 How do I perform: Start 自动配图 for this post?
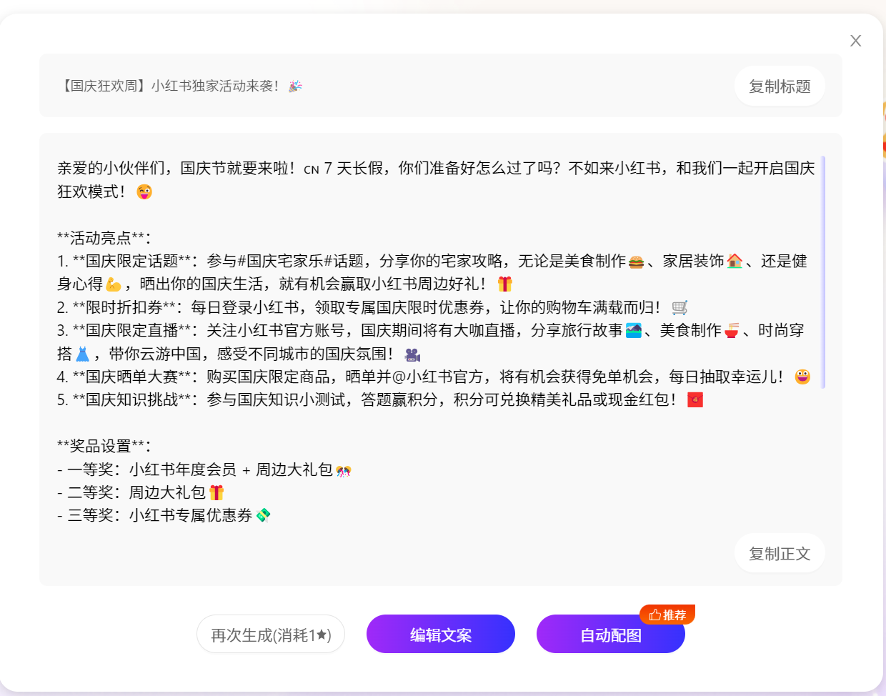point(610,635)
